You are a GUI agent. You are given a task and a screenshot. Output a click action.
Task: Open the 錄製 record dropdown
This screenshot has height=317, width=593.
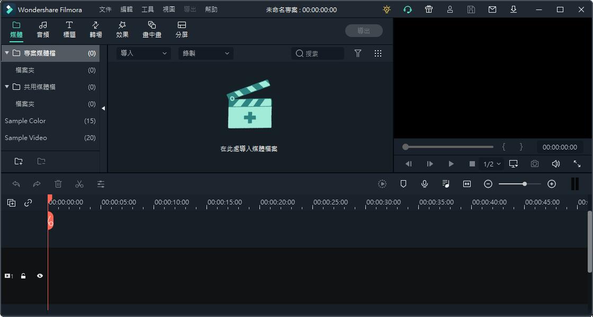tap(205, 53)
